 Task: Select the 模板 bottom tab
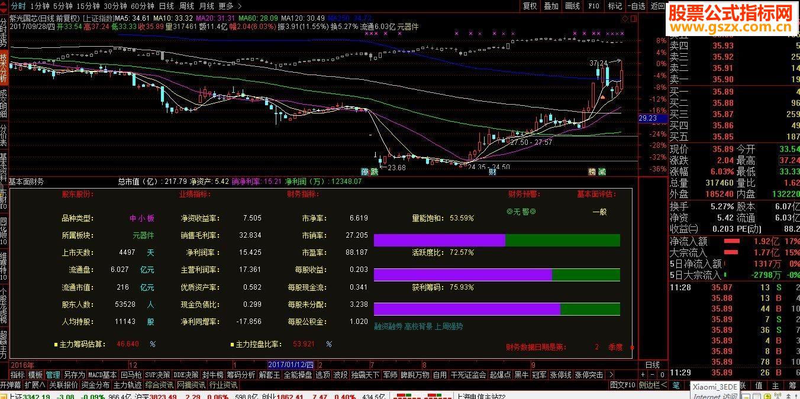(x=36, y=375)
